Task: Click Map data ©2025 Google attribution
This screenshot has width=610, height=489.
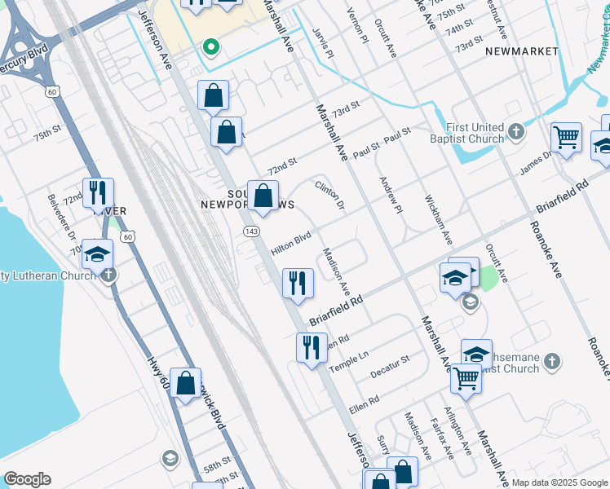Action: (559, 482)
